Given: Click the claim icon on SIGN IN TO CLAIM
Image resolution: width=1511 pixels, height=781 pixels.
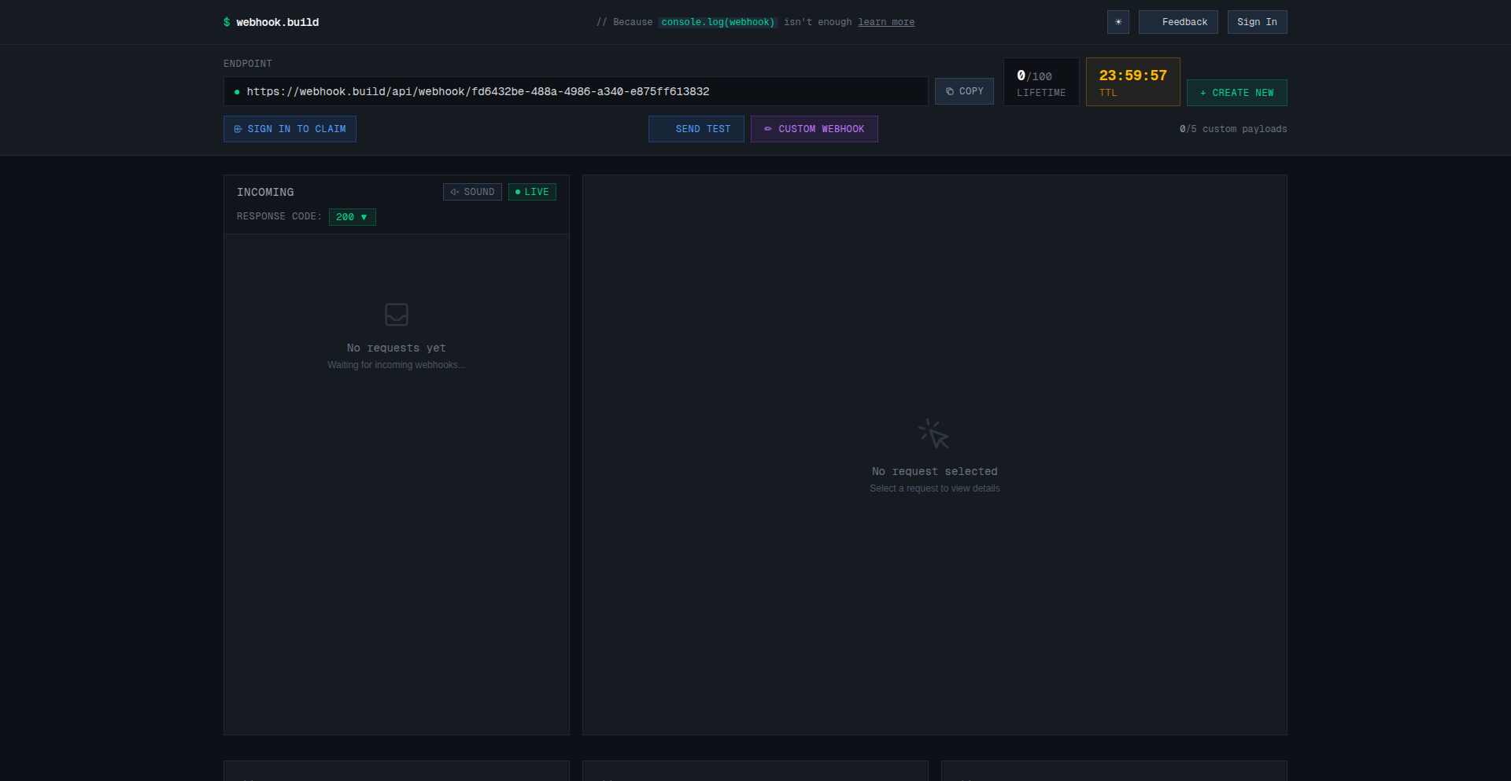Looking at the screenshot, I should [x=238, y=129].
